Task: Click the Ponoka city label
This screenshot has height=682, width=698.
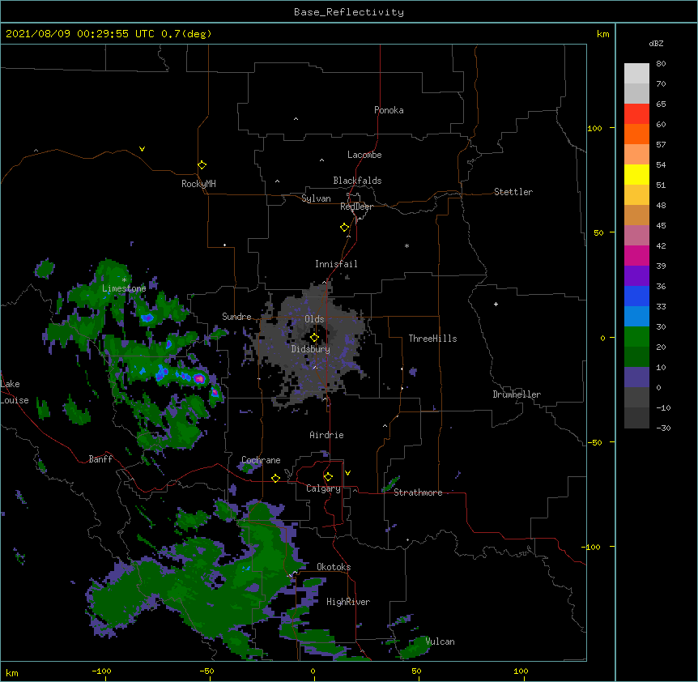Action: point(389,110)
